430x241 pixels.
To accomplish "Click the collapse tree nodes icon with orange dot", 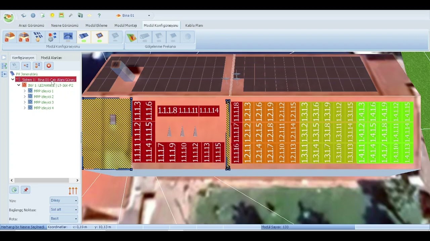I will pos(37,66).
